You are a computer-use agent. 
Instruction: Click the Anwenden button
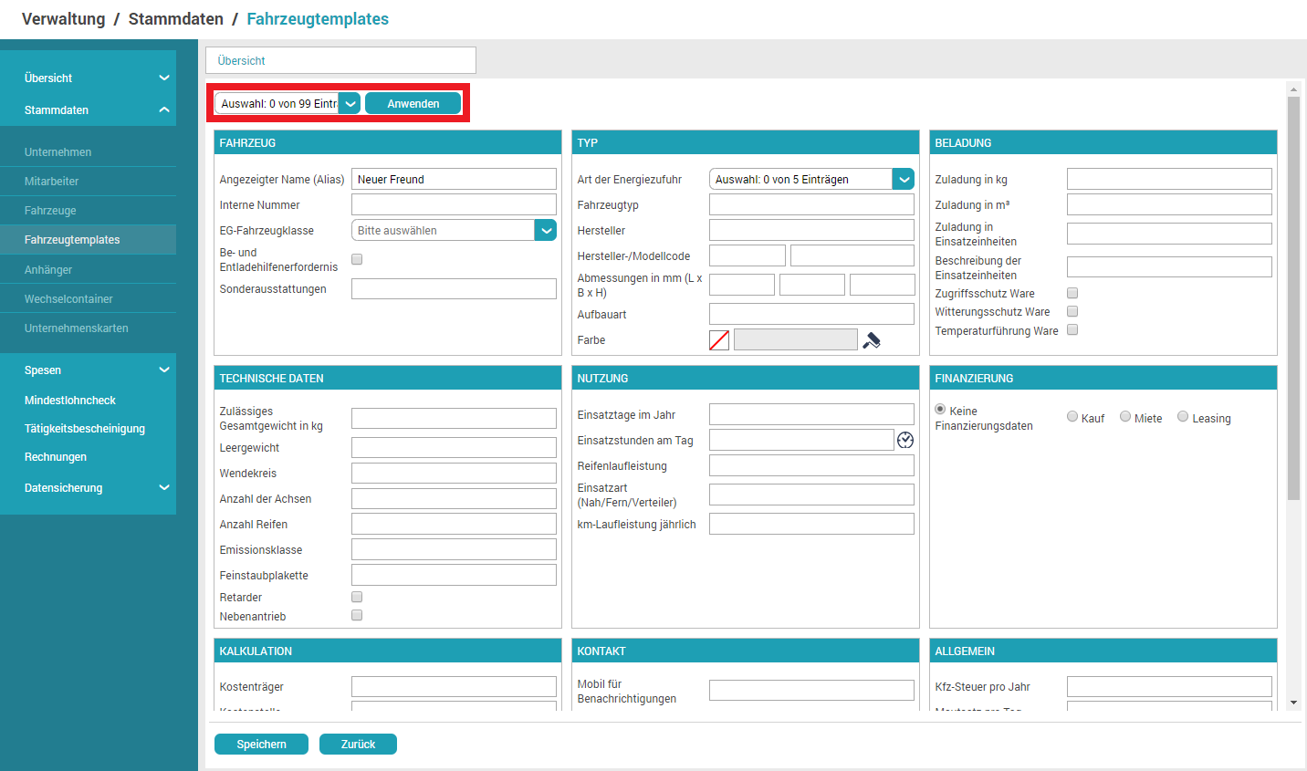413,104
